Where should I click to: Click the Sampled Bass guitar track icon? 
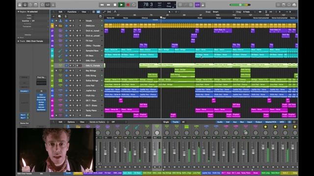(x=60, y=51)
